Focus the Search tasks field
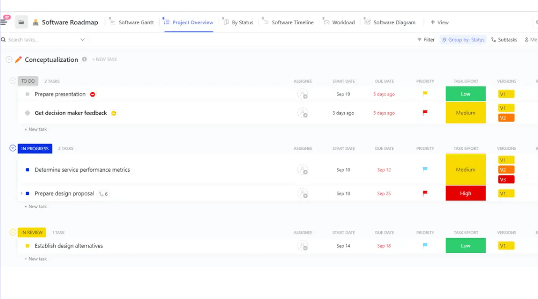Screen dimensions: 538x299 (41, 39)
